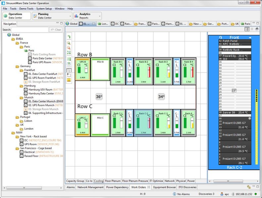Open the Help menu
This screenshot has width=262, height=198.
pyautogui.click(x=70, y=9)
